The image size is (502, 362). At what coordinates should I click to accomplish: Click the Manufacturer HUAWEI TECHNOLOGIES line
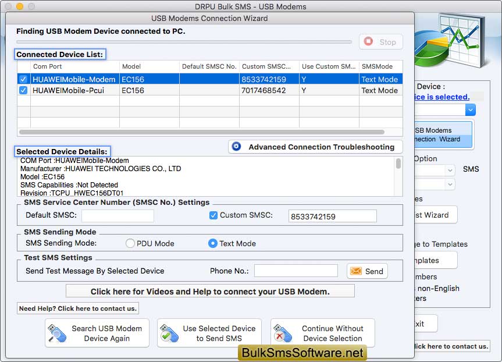coord(101,169)
